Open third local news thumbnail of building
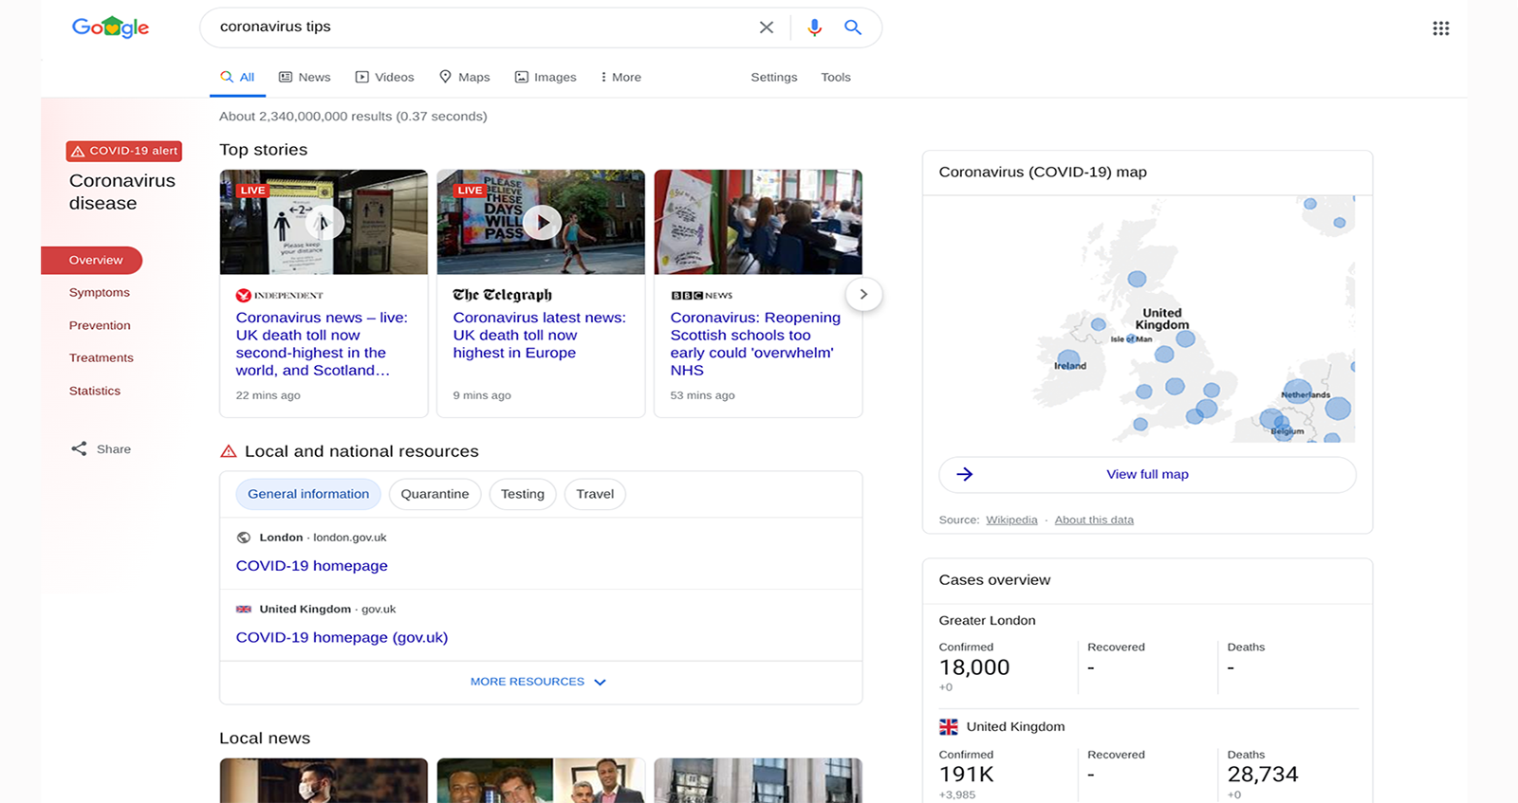Viewport: 1518px width, 803px height. [x=758, y=780]
